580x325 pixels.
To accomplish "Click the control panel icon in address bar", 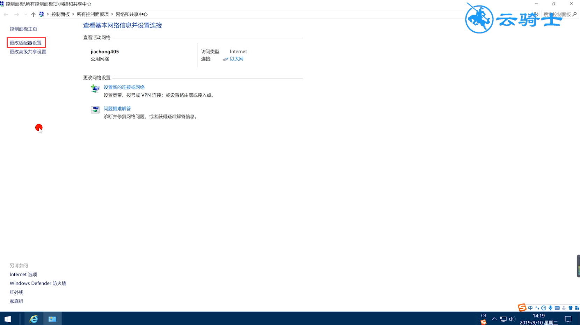I will pyautogui.click(x=42, y=14).
